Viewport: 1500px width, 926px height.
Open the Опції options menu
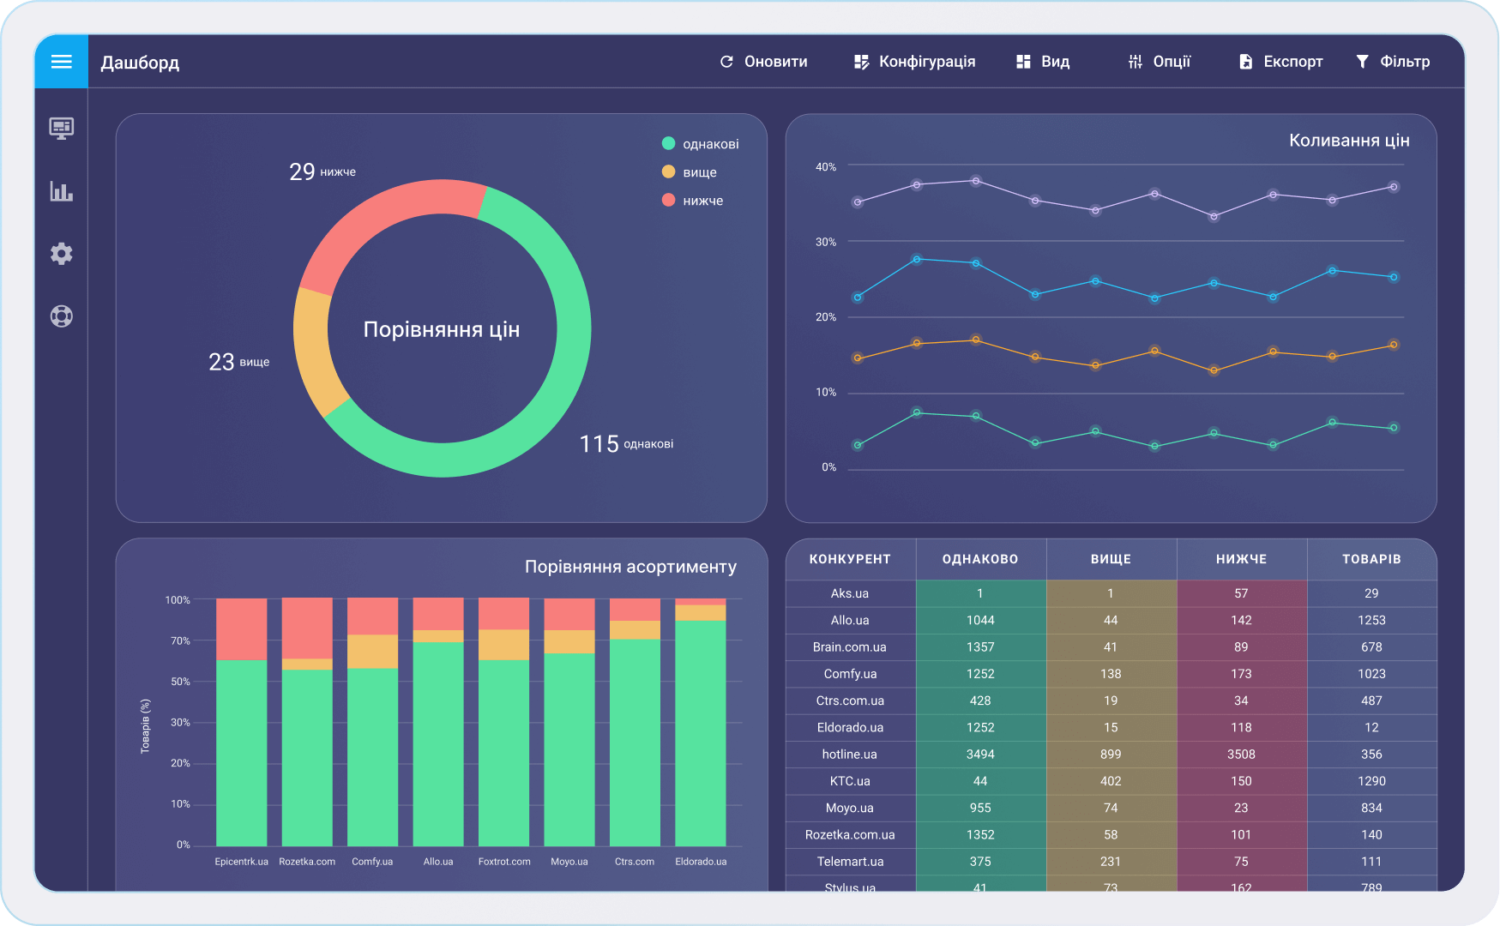(x=1160, y=62)
